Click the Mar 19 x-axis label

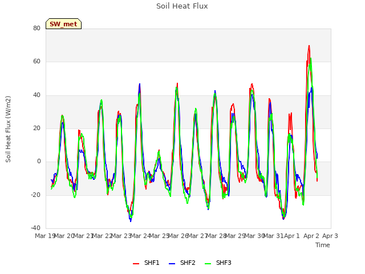coord(44,236)
